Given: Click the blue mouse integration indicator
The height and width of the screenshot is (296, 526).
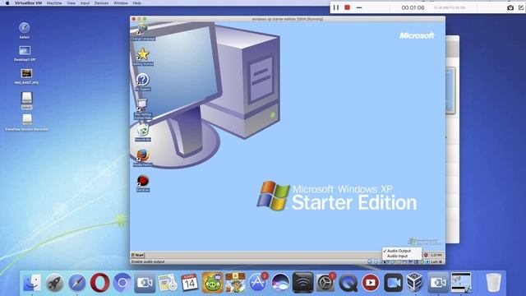Looking at the screenshot, I should tap(427, 261).
